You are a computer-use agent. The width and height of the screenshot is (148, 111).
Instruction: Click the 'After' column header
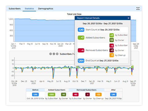click(113, 90)
